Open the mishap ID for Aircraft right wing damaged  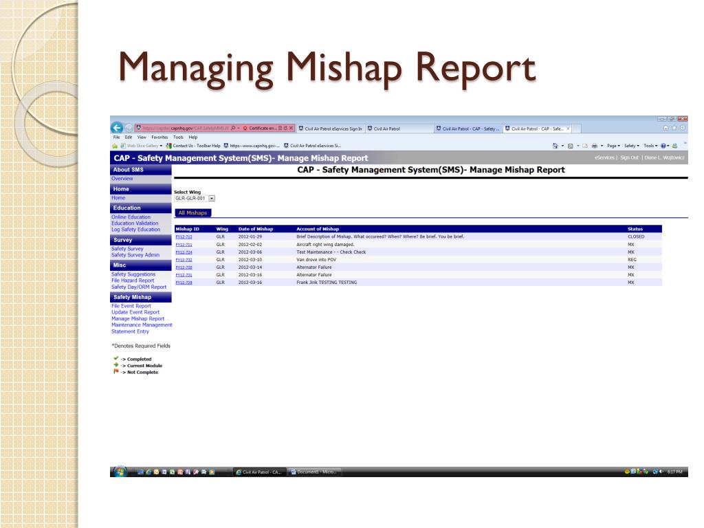tap(184, 245)
